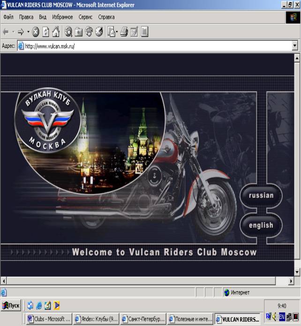Click the tray icon left of the speaker
The width and height of the screenshot is (301, 326).
tap(268, 317)
